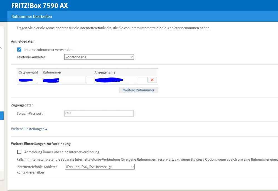Viewport: 278px width, 191px height.
Task: Focus the Anzeigename input field
Action: [x=116, y=80]
